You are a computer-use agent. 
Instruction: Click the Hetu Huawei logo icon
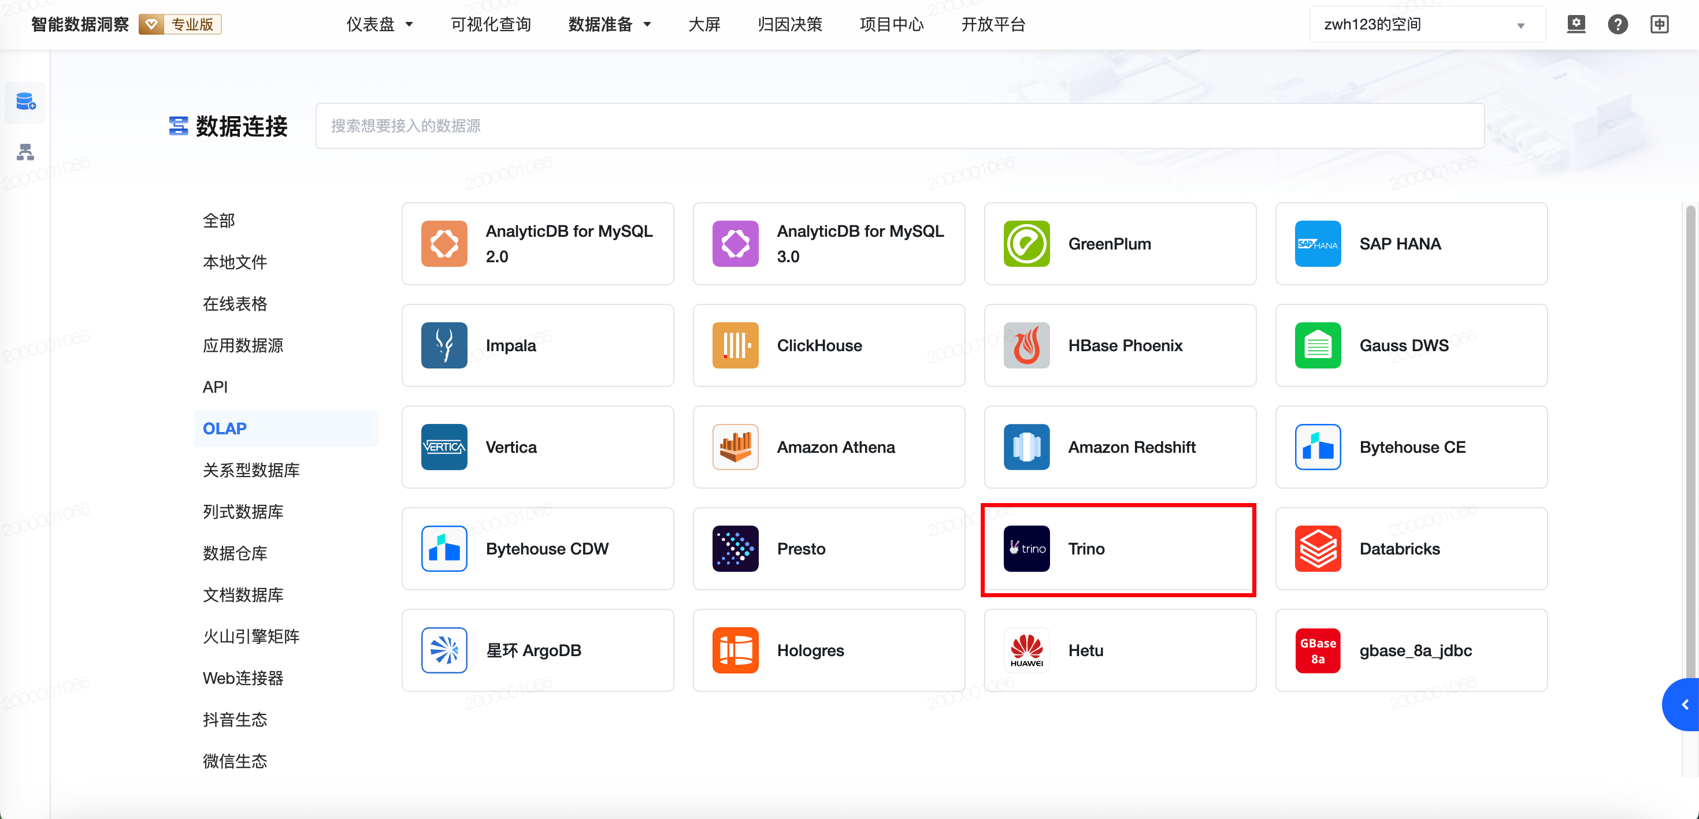(x=1026, y=650)
